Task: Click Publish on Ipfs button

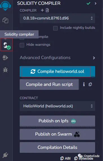Action: click(x=57, y=121)
